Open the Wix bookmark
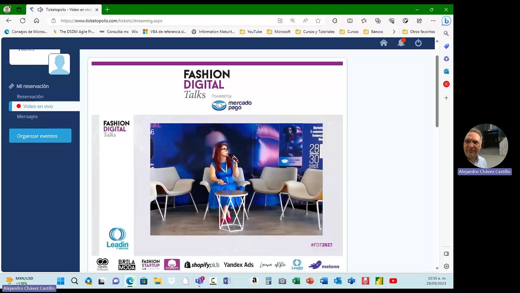Screen dimensions: 520x293 click(x=134, y=32)
